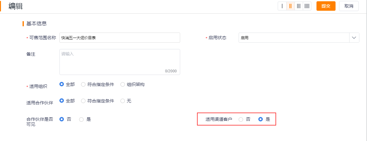Viewport: 367px width, 141px height.
Task: Open the 启用状态 combo box showing 启用
Action: tap(299, 38)
